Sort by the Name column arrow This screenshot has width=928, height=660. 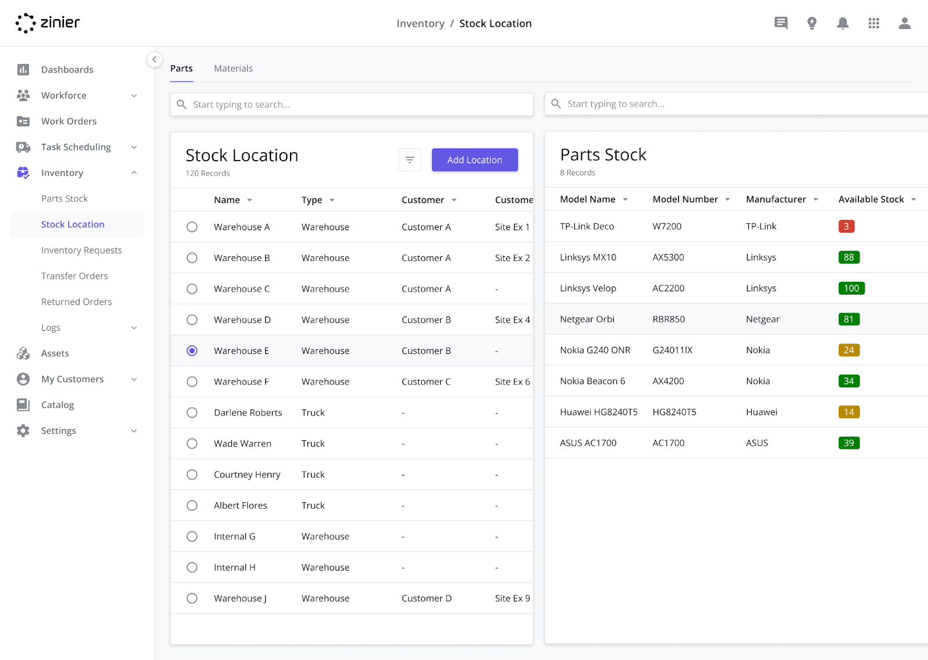(249, 200)
